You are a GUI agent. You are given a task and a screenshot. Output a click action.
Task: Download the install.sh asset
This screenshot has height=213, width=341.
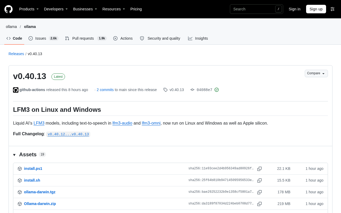pos(32,180)
